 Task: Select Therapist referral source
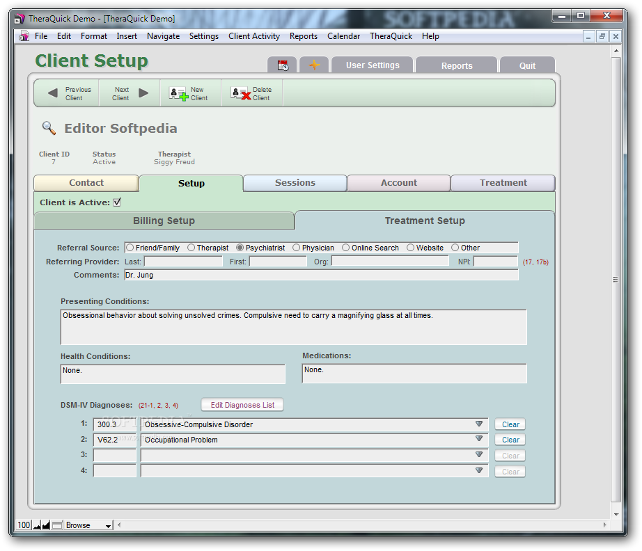coord(191,248)
